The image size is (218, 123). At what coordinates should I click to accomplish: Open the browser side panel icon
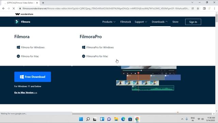[204, 8]
